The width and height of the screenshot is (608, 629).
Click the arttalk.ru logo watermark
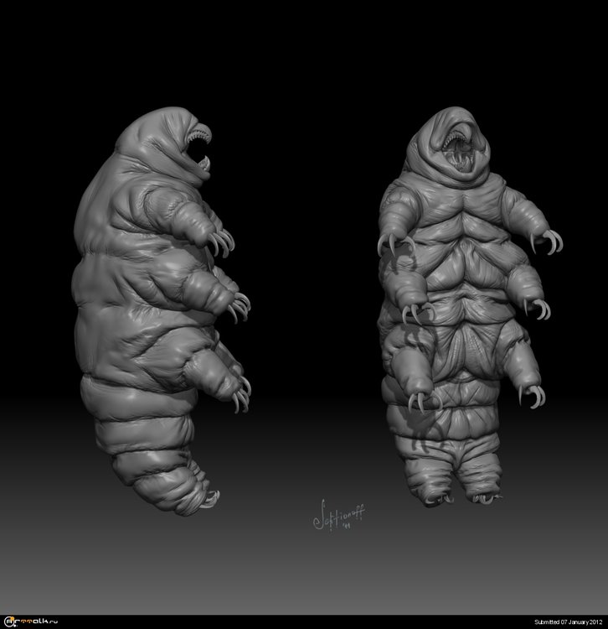[x=37, y=619]
